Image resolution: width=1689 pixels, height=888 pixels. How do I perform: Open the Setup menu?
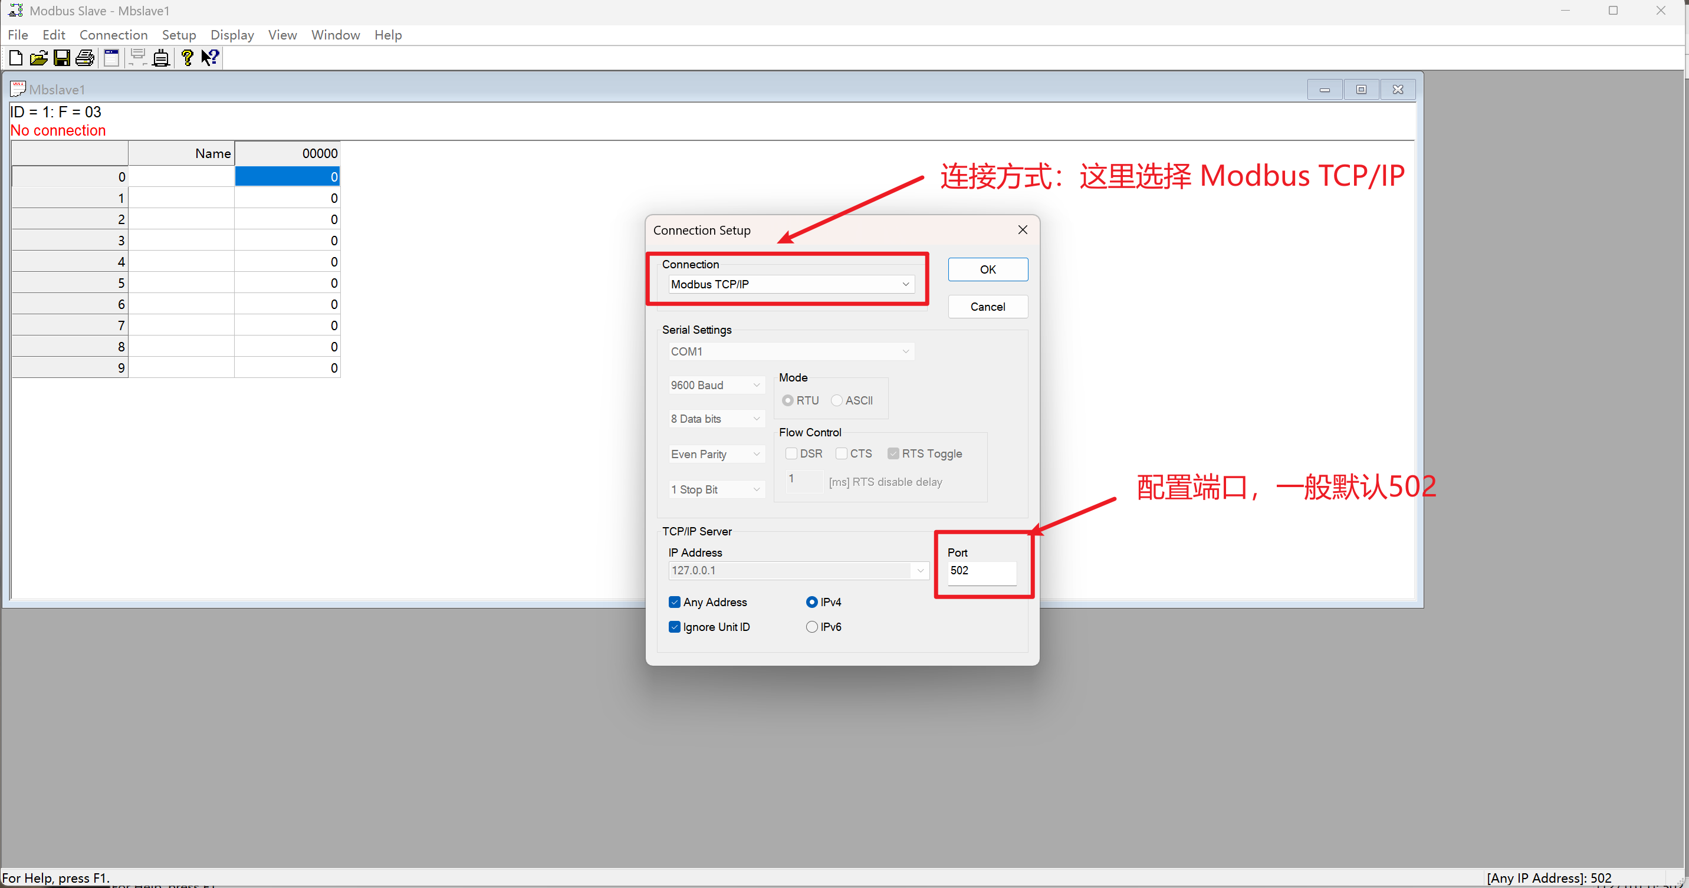pyautogui.click(x=179, y=35)
